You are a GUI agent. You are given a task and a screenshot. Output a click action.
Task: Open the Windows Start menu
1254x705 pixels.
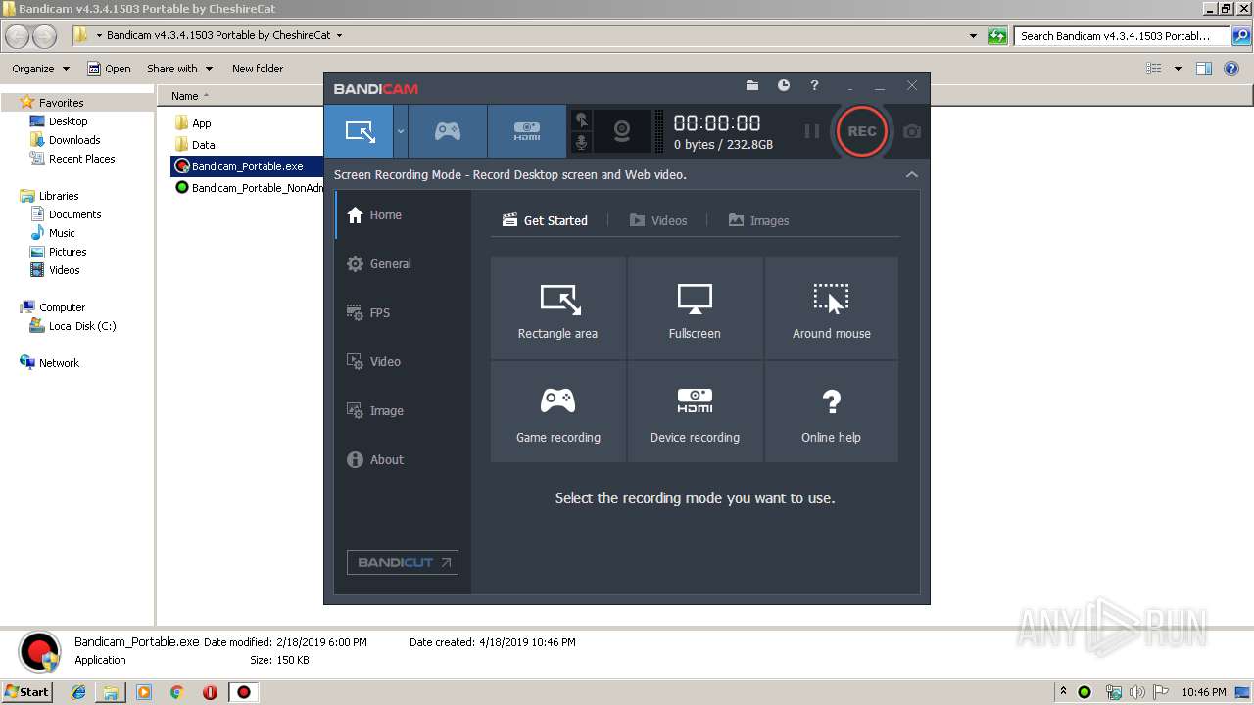pyautogui.click(x=26, y=691)
